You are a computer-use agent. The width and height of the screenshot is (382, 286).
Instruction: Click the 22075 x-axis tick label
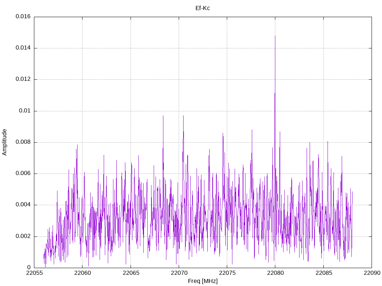pos(227,273)
